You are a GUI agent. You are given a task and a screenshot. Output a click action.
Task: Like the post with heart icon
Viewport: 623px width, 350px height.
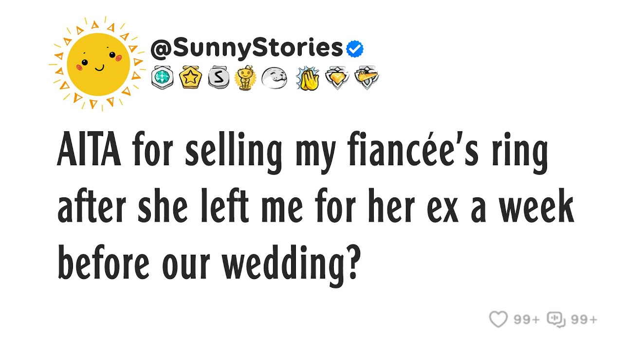[x=498, y=319]
